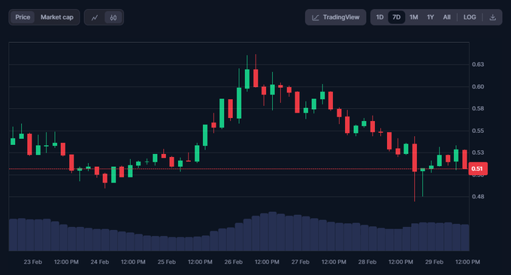Click the current price label 0.51

pyautogui.click(x=477, y=169)
